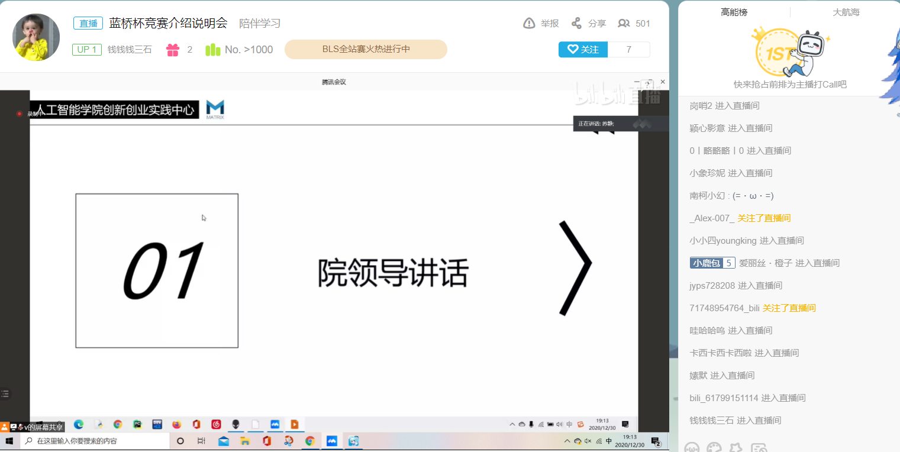Viewport: 900px width, 452px height.
Task: Click the blue 关注 follow button
Action: click(x=582, y=49)
